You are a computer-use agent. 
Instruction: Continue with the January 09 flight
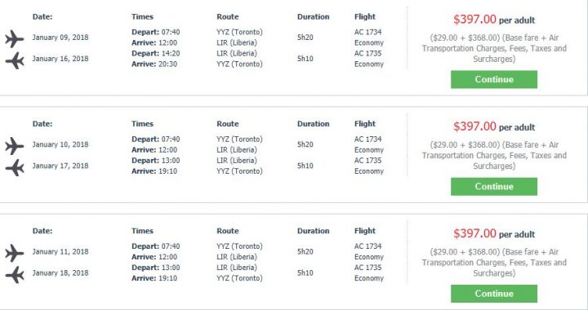(x=494, y=79)
